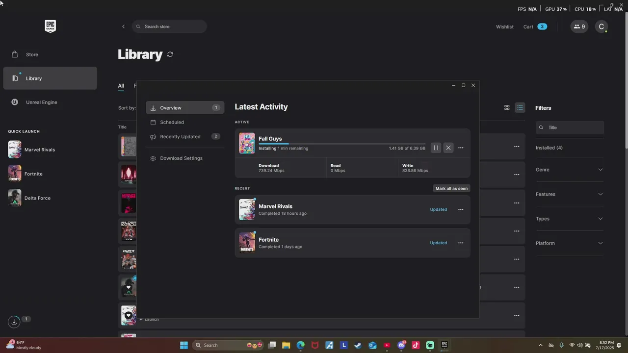Select Overview in downloads panel
This screenshot has width=628, height=353.
pos(185,108)
